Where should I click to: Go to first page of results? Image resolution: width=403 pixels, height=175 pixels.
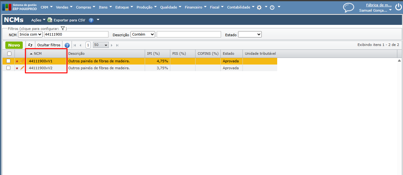click(x=75, y=45)
